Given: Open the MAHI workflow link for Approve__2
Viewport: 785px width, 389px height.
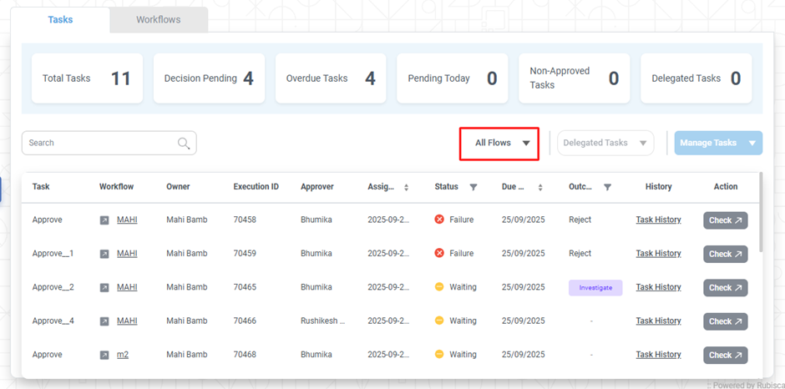Looking at the screenshot, I should click(x=127, y=287).
